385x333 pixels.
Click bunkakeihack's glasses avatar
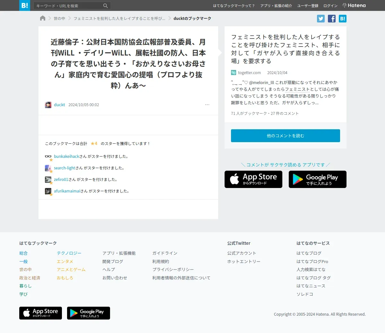(x=48, y=157)
